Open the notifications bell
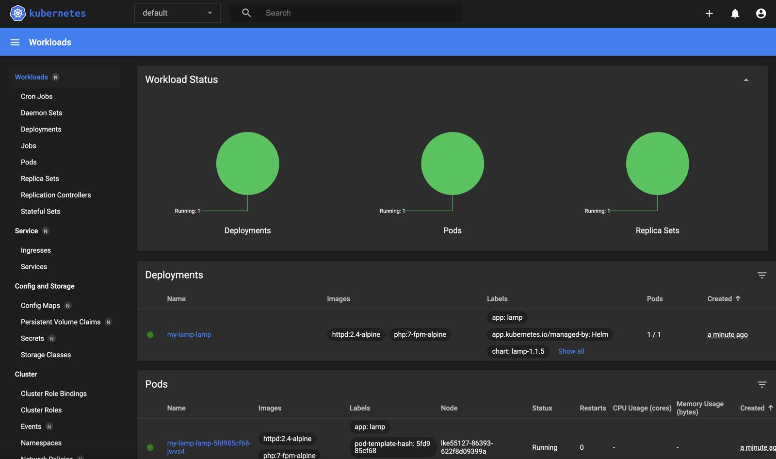The width and height of the screenshot is (776, 459). (735, 14)
